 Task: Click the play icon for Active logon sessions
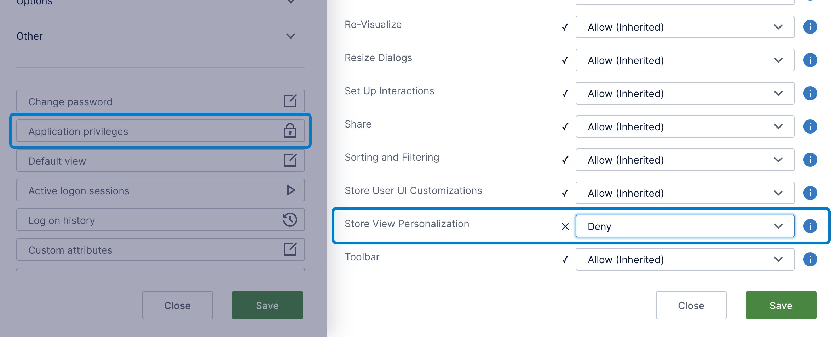290,190
